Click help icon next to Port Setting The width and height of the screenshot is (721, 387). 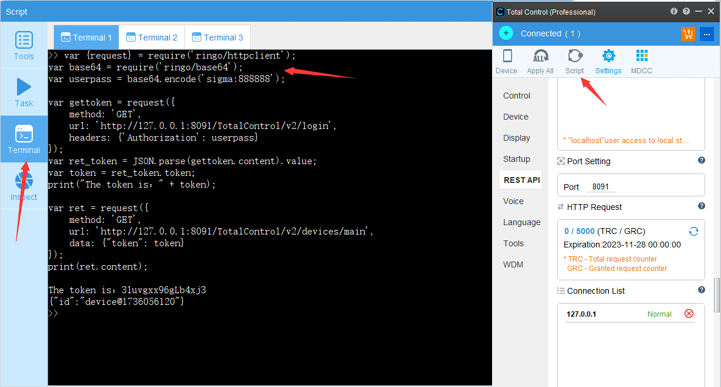click(x=701, y=161)
